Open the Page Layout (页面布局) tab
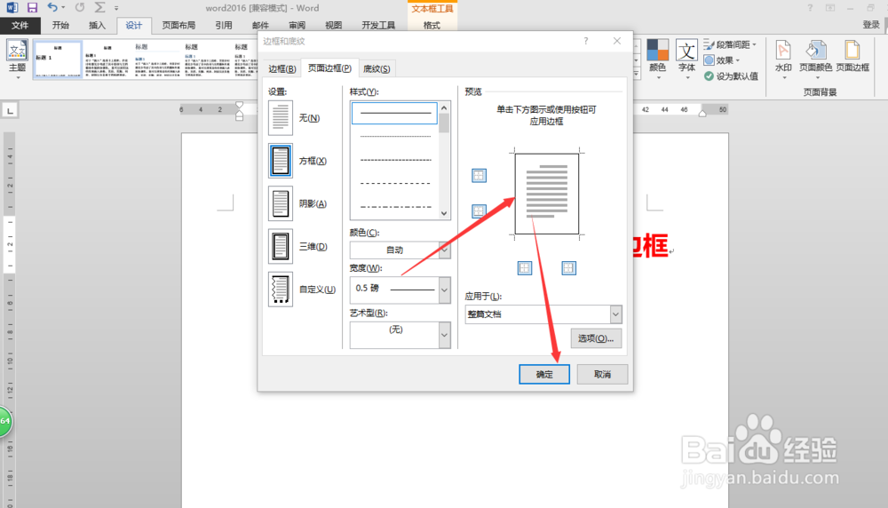 [x=178, y=25]
